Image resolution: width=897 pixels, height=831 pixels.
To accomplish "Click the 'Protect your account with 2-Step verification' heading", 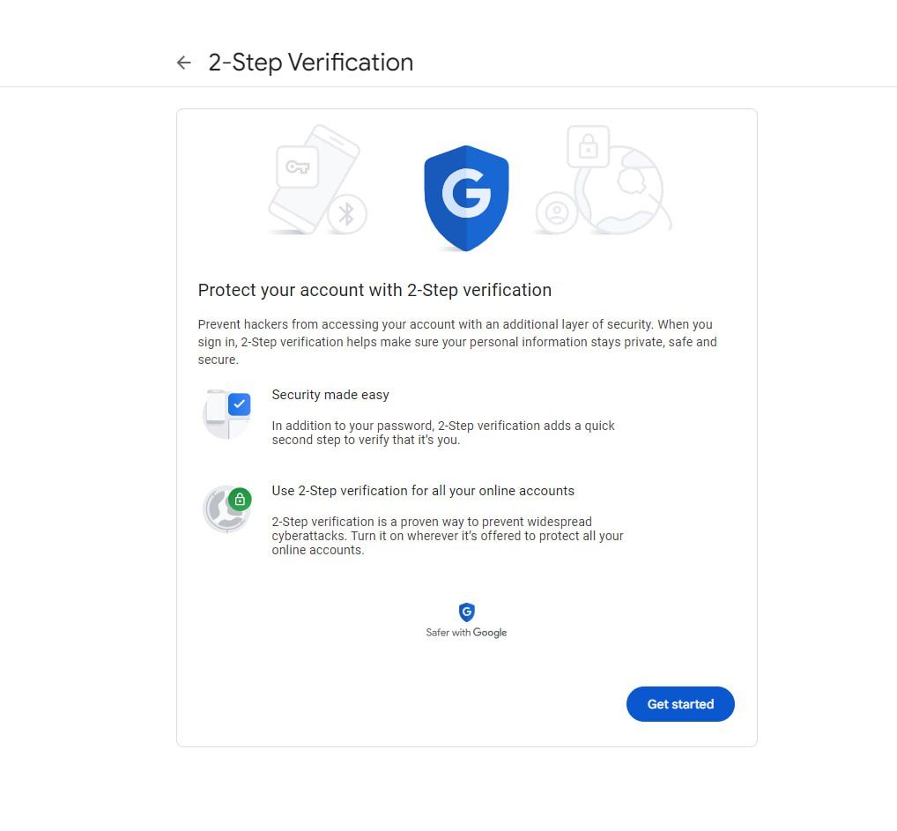I will pyautogui.click(x=374, y=290).
